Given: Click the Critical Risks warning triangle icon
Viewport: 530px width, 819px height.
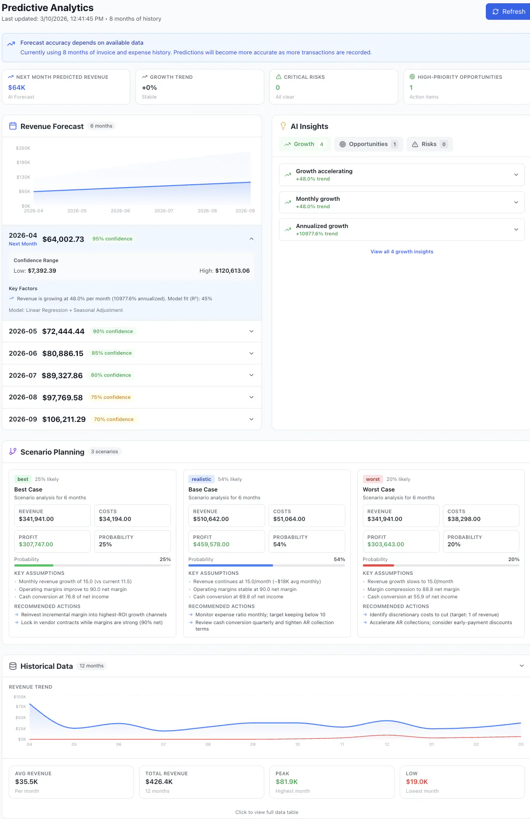Looking at the screenshot, I should [279, 77].
